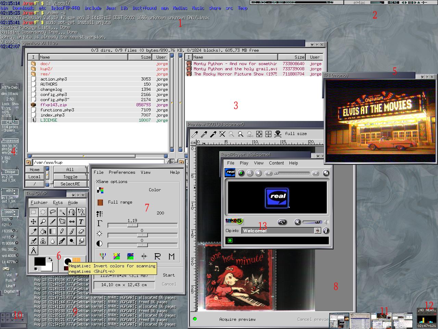Click the Home button in gentoo

(35, 170)
